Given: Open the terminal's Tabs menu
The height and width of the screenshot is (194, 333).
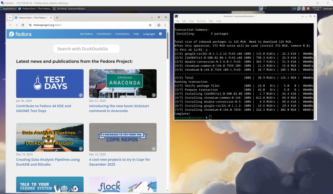Looking at the screenshot, I should (211, 21).
